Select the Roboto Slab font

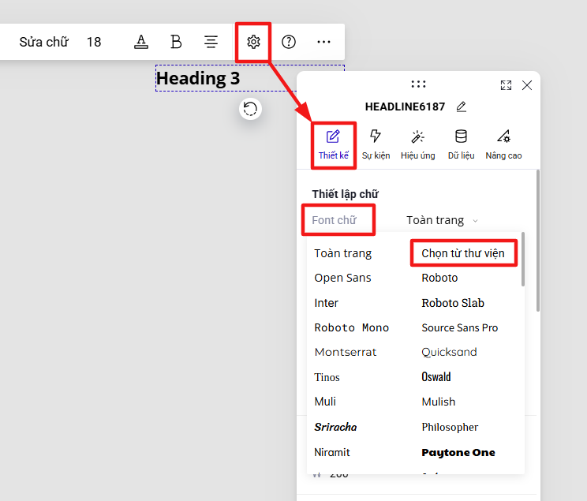[x=453, y=303]
